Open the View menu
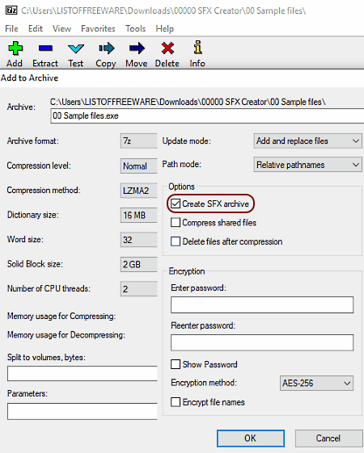The height and width of the screenshot is (453, 364). click(x=62, y=28)
